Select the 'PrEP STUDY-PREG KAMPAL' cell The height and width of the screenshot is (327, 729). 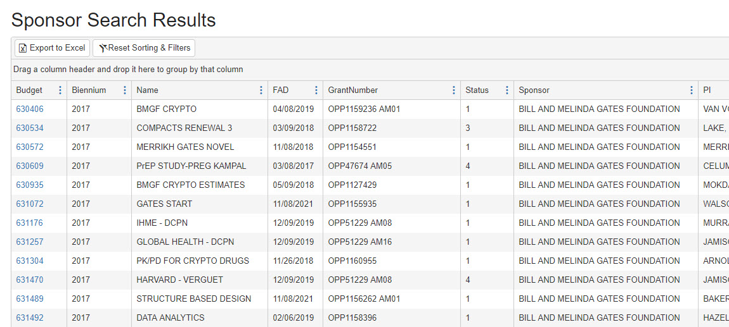200,166
